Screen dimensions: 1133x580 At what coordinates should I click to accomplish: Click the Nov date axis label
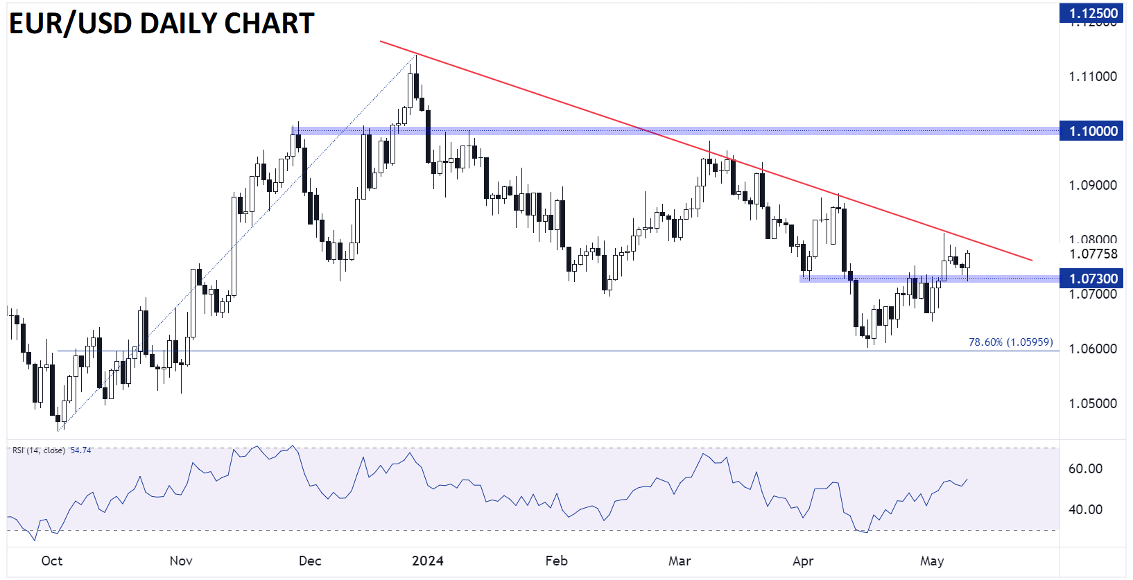point(181,561)
